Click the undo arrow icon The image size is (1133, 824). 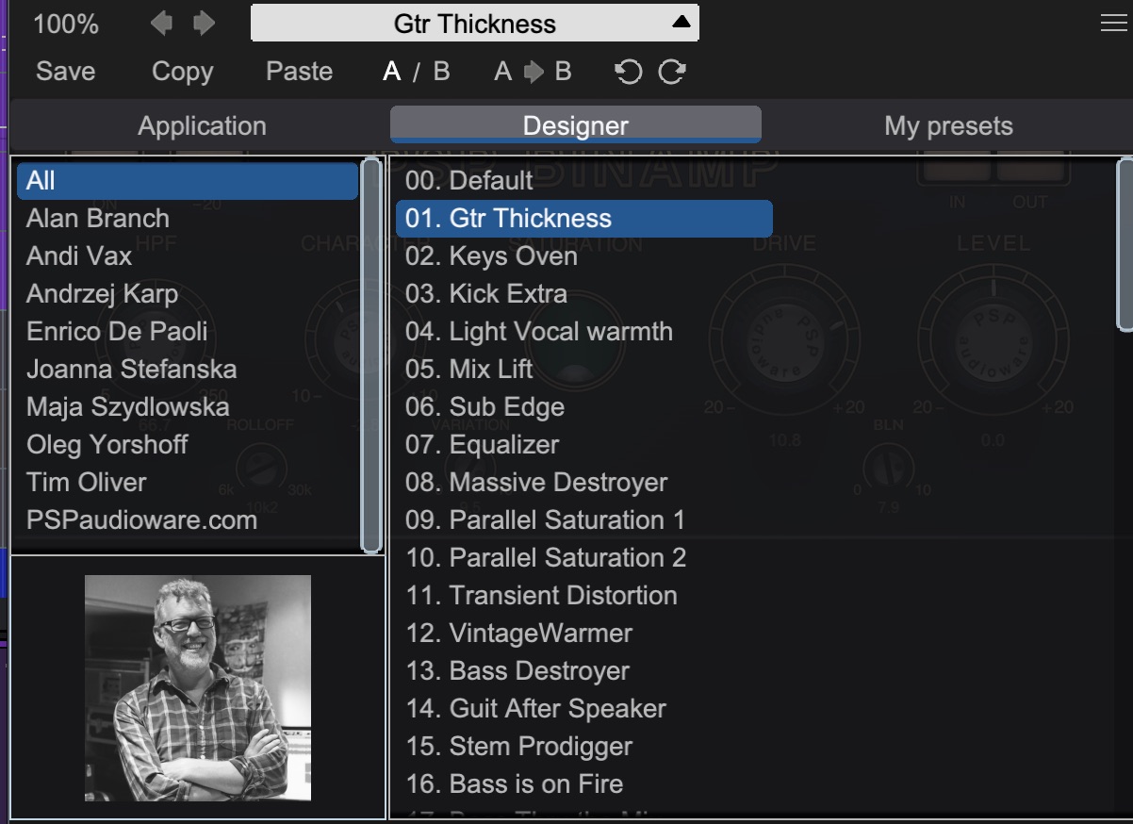[628, 73]
